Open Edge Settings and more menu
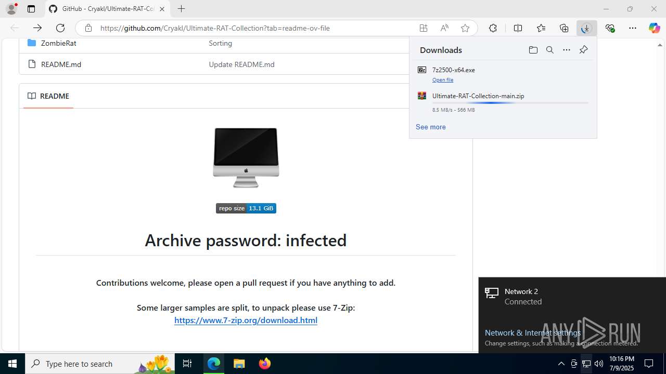666x374 pixels. [633, 28]
